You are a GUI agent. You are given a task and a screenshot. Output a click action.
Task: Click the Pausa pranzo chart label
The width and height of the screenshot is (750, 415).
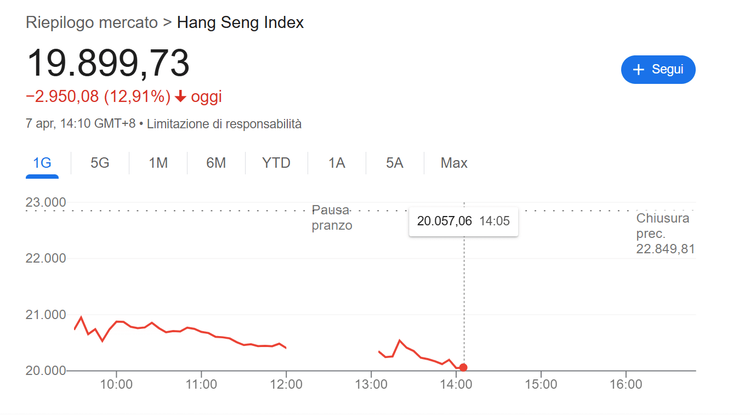pyautogui.click(x=332, y=218)
